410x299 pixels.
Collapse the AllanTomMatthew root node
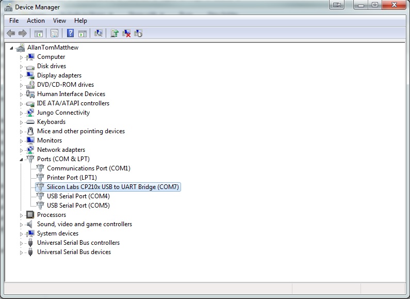coord(11,48)
